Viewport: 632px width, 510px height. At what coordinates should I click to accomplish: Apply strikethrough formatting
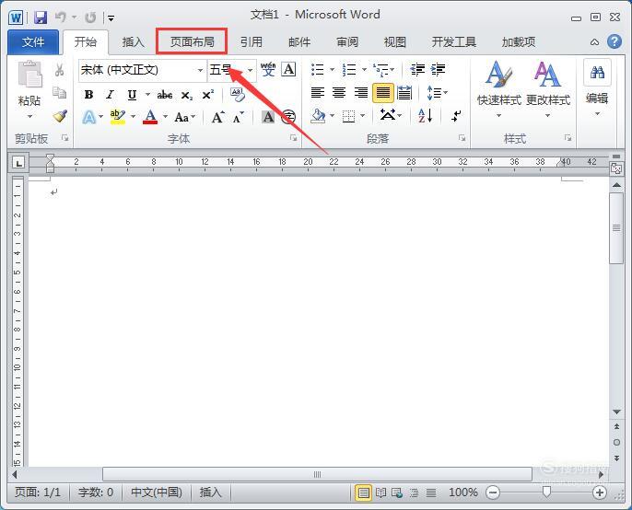(x=165, y=95)
